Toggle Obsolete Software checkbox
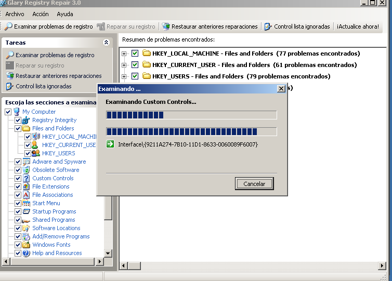Screen dimensions: 392x281 click(18, 170)
